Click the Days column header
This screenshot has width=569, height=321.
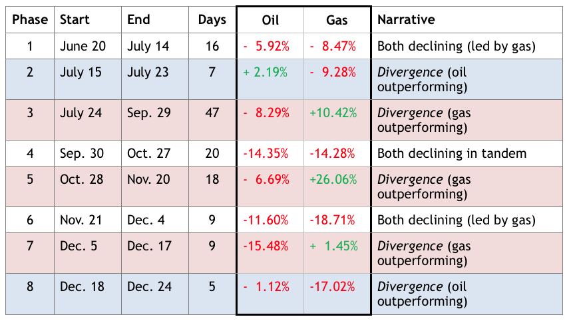(x=212, y=20)
